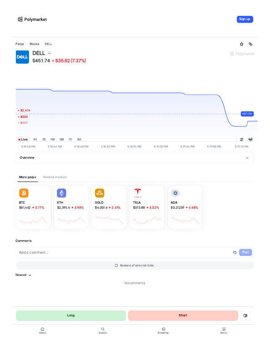Favorite DELL with the star icon
270x350 pixels.
pyautogui.click(x=241, y=44)
